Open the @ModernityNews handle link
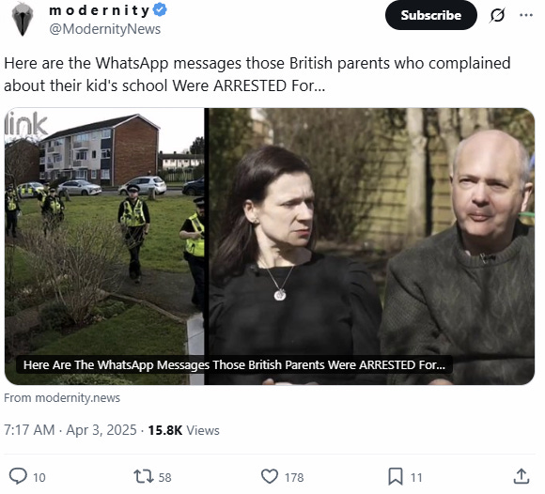This screenshot has height=494, width=545. tap(104, 29)
